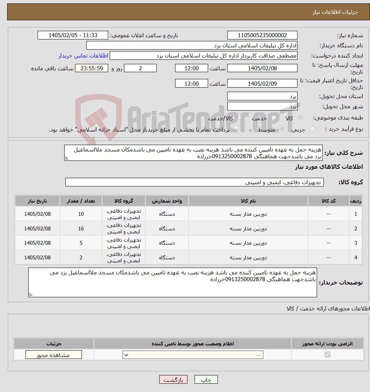Screen dimensions: 370x392
Task: Click the validity hour 12:00 field beside 1405/02/09
Action: [x=191, y=83]
